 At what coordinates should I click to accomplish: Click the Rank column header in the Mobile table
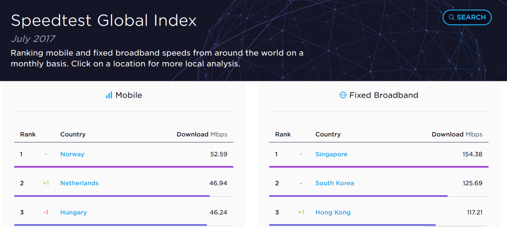[28, 134]
